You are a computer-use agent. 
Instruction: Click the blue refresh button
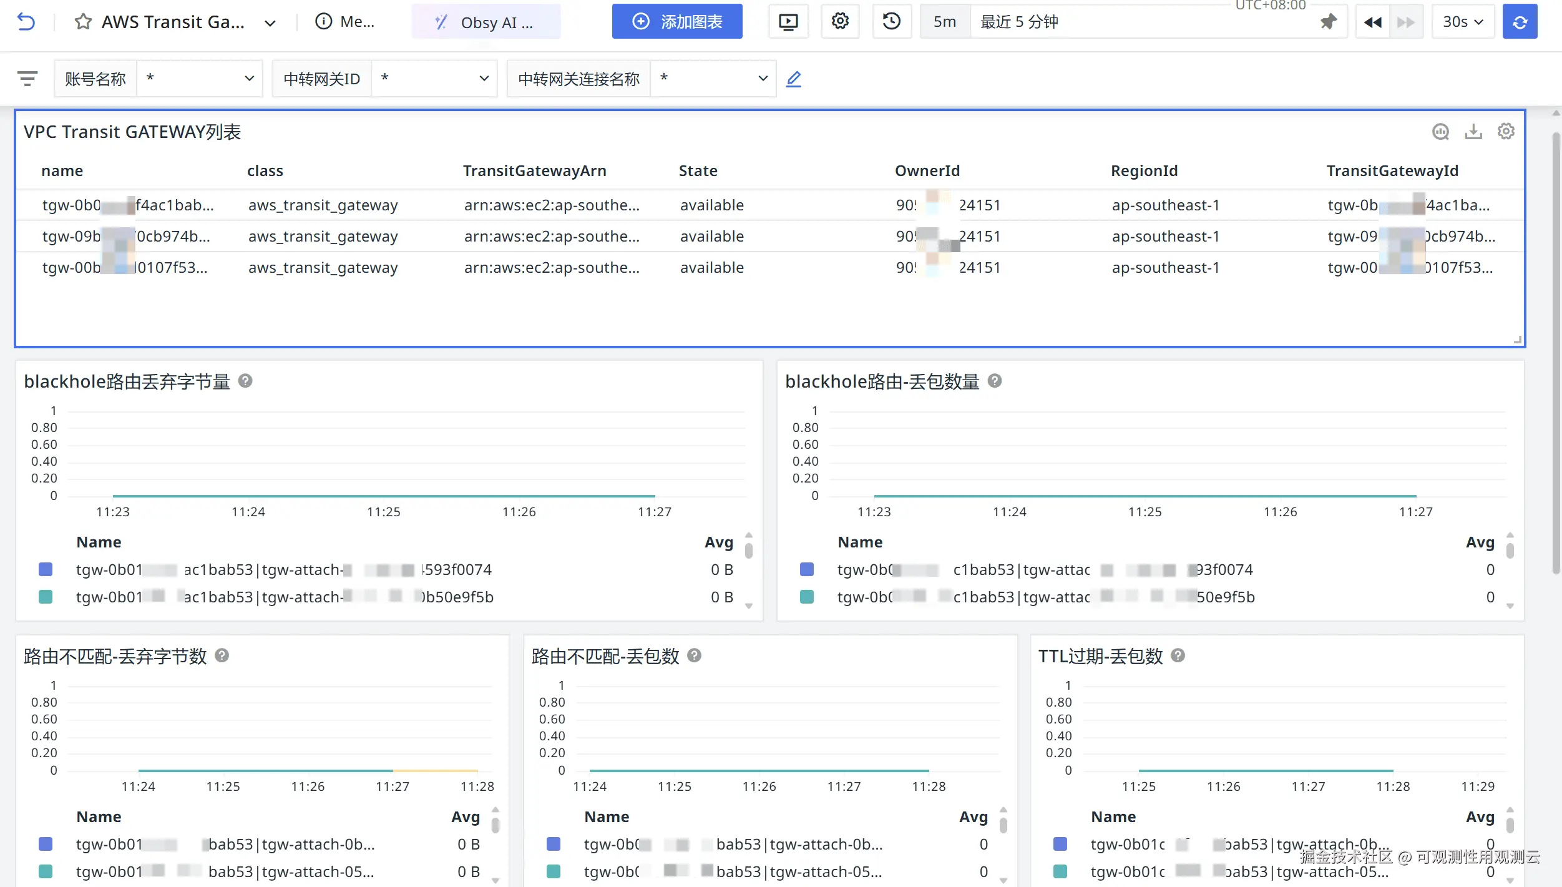pos(1520,22)
